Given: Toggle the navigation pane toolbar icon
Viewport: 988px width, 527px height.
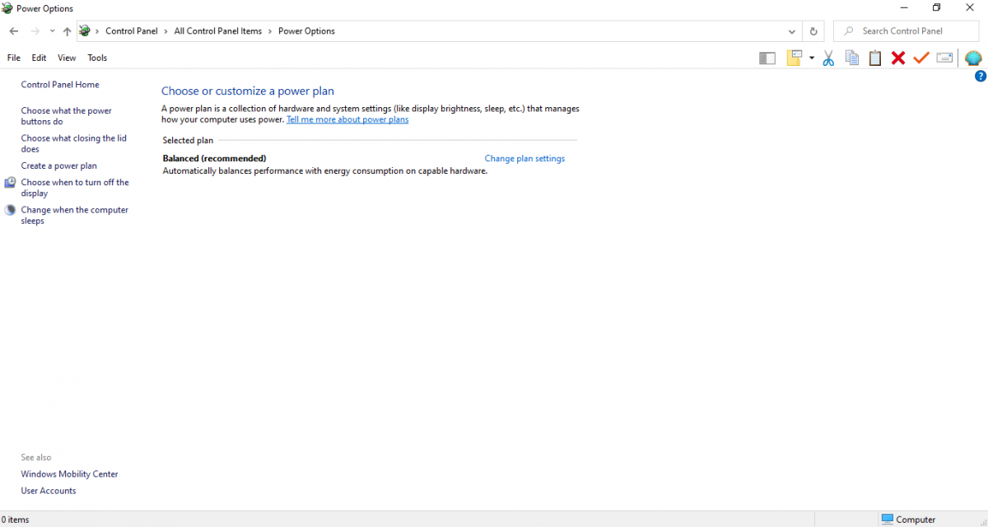Looking at the screenshot, I should pos(767,58).
